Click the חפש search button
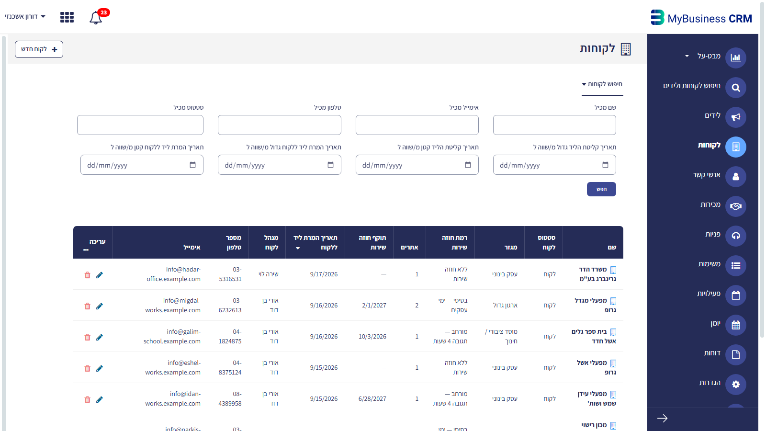 [x=601, y=189]
